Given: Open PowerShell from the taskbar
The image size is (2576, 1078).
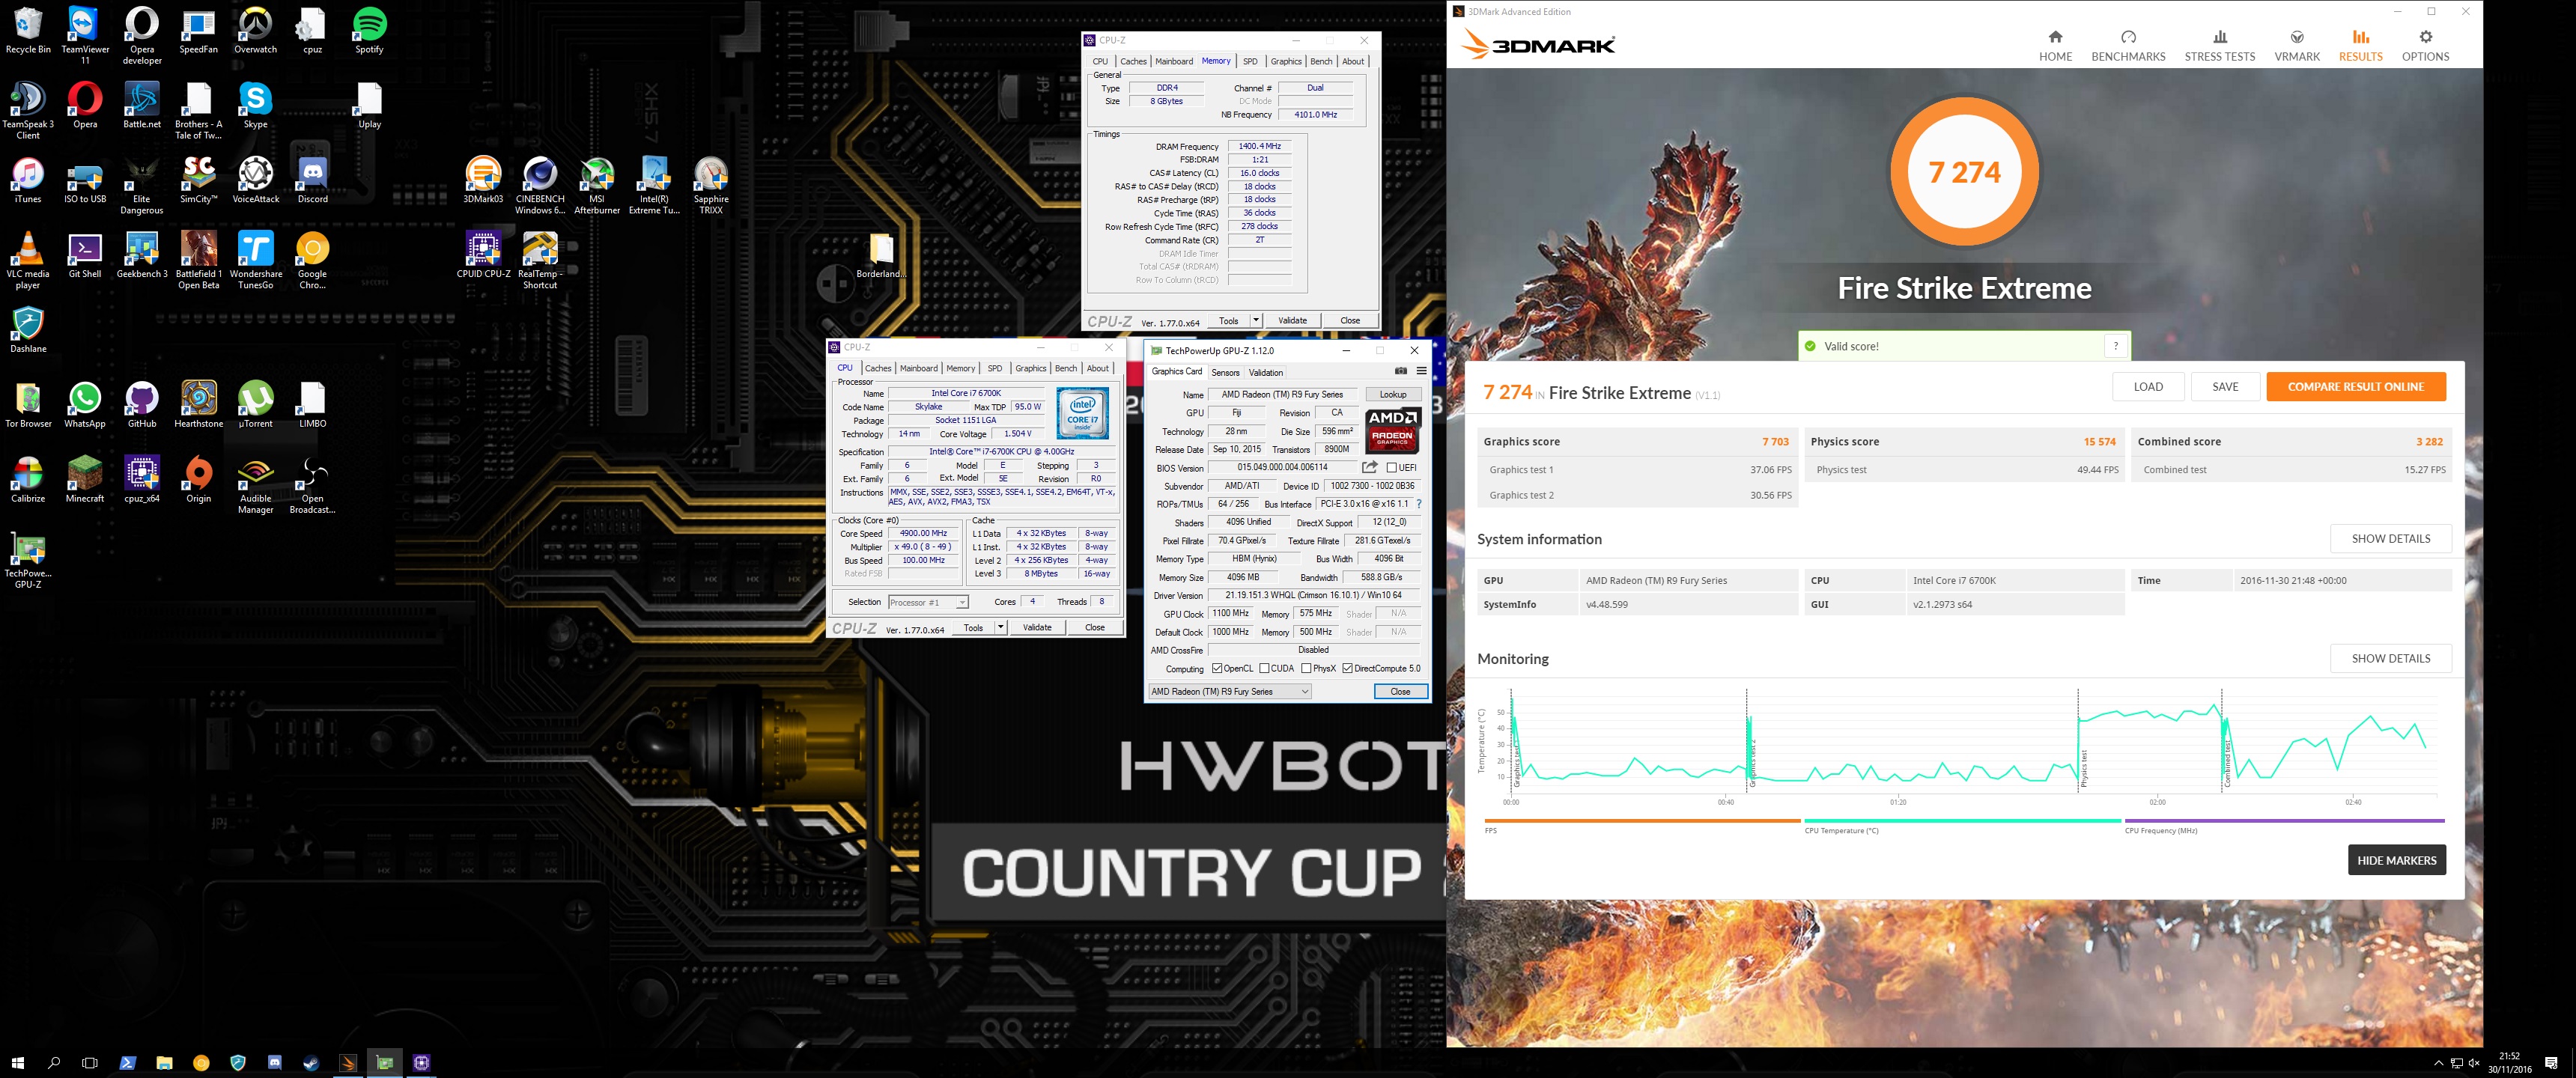Looking at the screenshot, I should coord(128,1062).
